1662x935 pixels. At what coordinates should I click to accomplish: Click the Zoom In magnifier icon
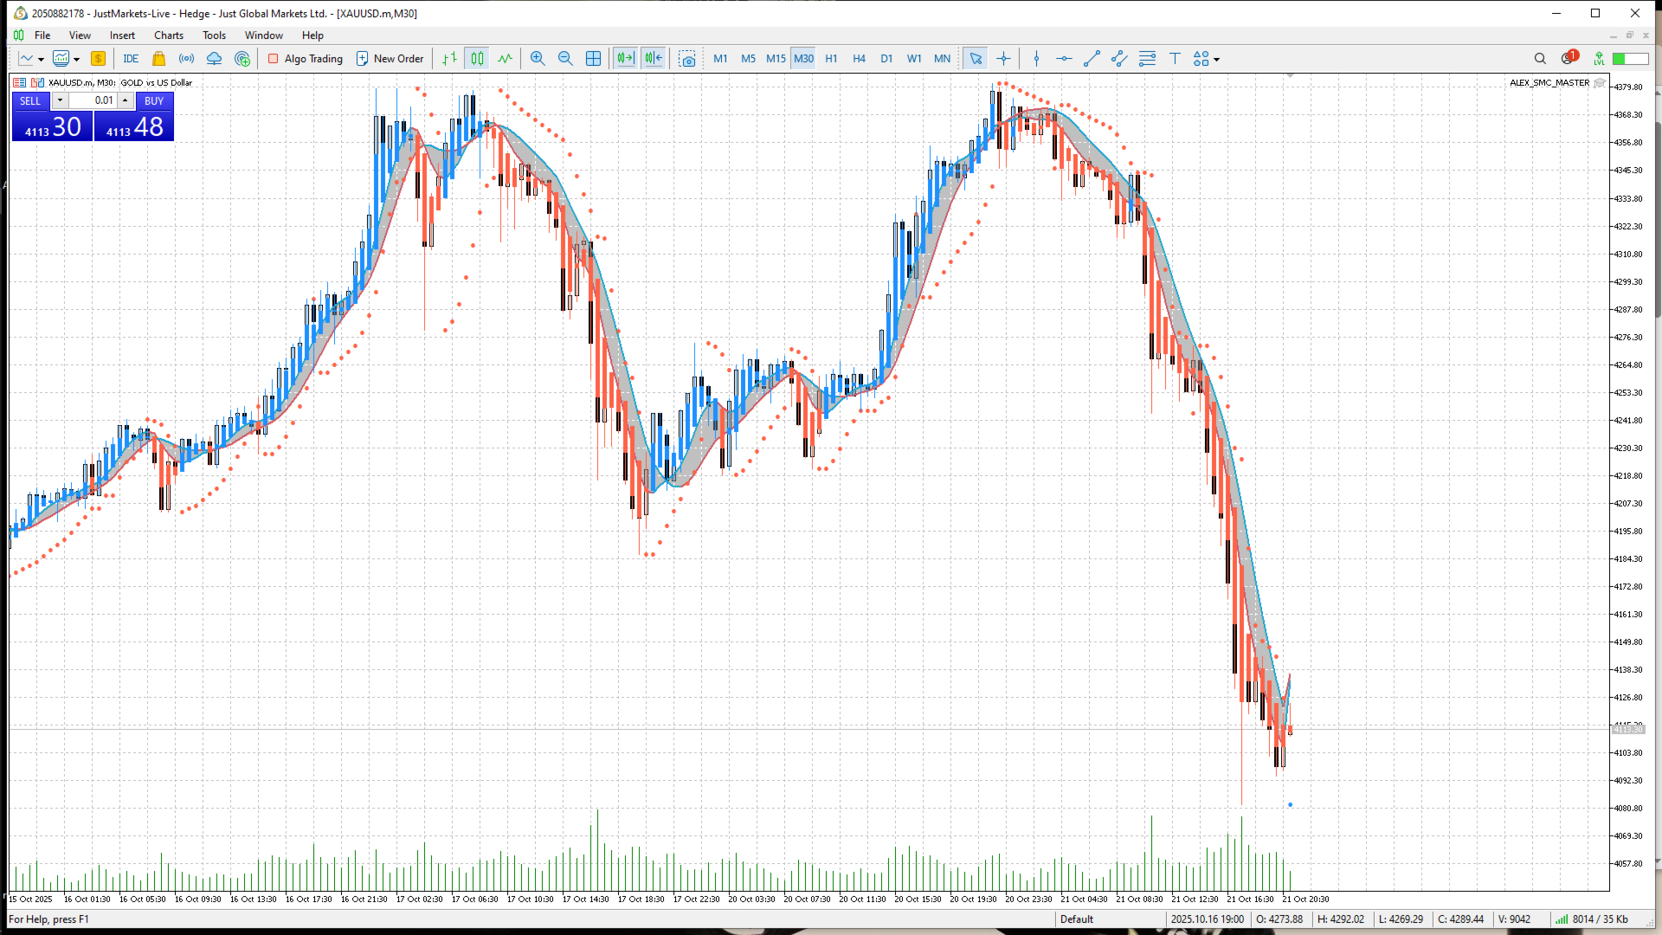(x=538, y=59)
